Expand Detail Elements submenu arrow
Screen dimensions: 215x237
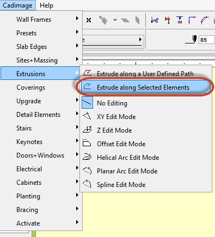77,114
